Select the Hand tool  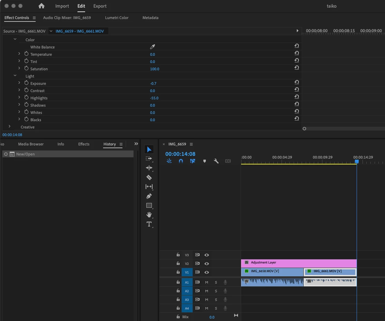(149, 215)
